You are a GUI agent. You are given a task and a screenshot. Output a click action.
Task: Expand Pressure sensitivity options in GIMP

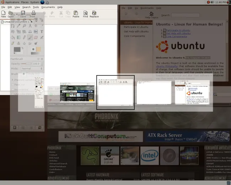[12, 80]
